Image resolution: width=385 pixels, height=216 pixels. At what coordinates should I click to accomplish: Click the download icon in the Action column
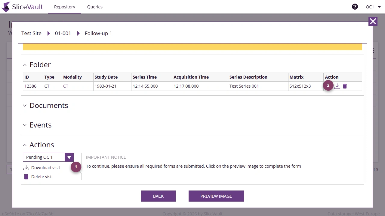click(337, 86)
